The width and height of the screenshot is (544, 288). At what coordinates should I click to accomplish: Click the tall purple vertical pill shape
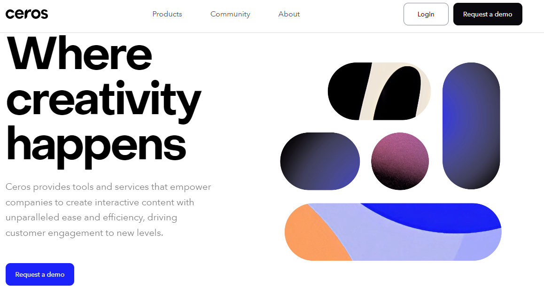pyautogui.click(x=471, y=126)
